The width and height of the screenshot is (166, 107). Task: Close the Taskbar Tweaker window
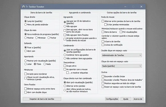(x=141, y=7)
